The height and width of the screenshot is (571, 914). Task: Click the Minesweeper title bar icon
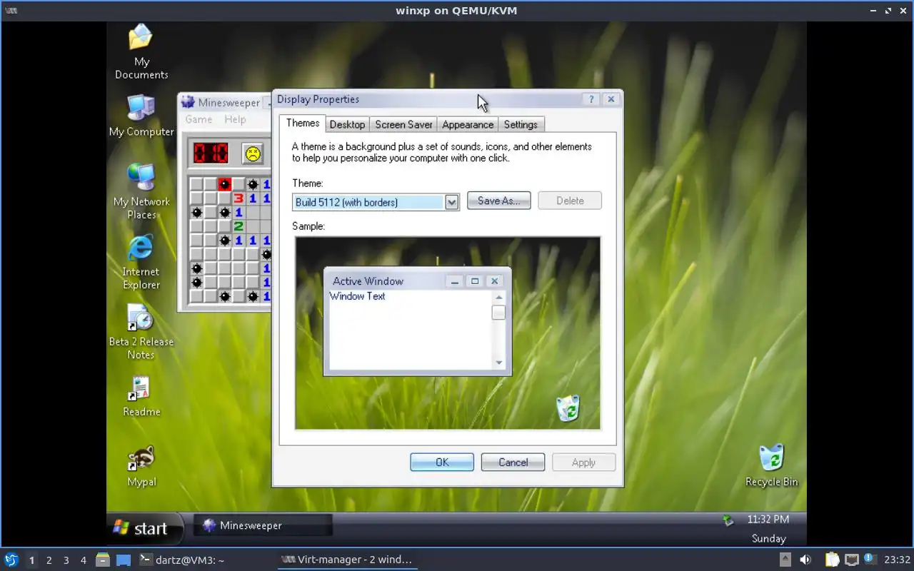(188, 102)
